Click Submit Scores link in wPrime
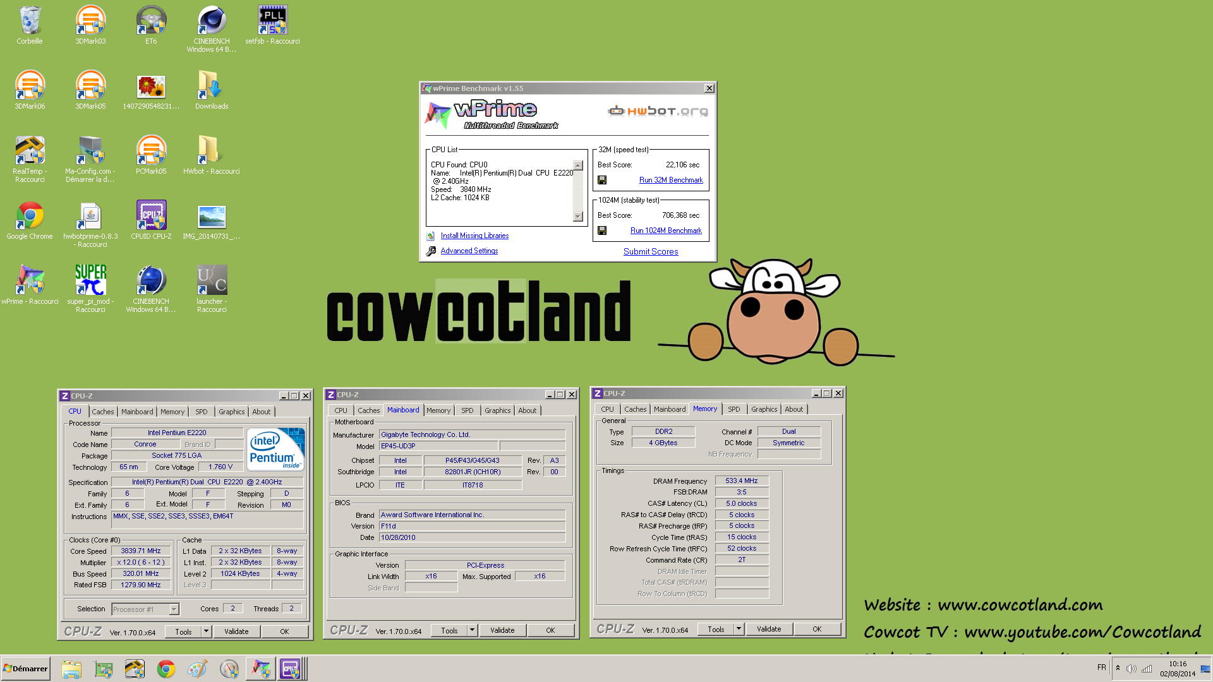Screen dimensions: 1213x682 pos(651,251)
